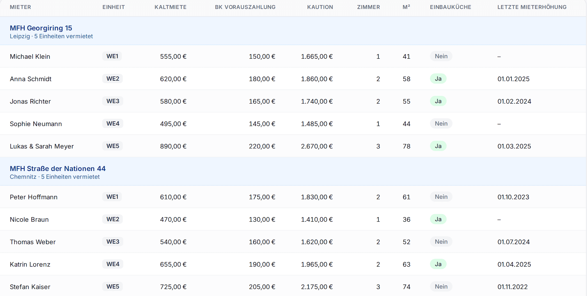Click the ZIMMER column header

coord(368,7)
